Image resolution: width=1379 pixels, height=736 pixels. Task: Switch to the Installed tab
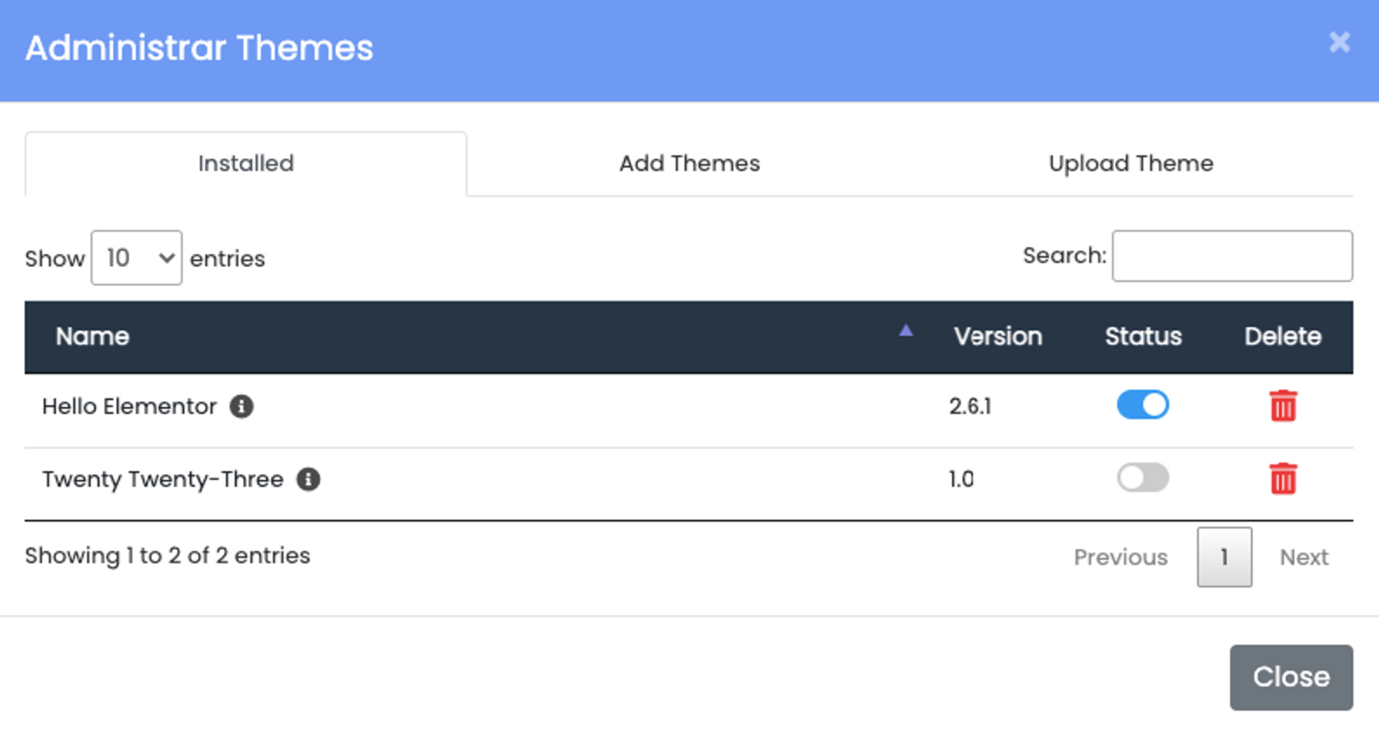tap(246, 163)
